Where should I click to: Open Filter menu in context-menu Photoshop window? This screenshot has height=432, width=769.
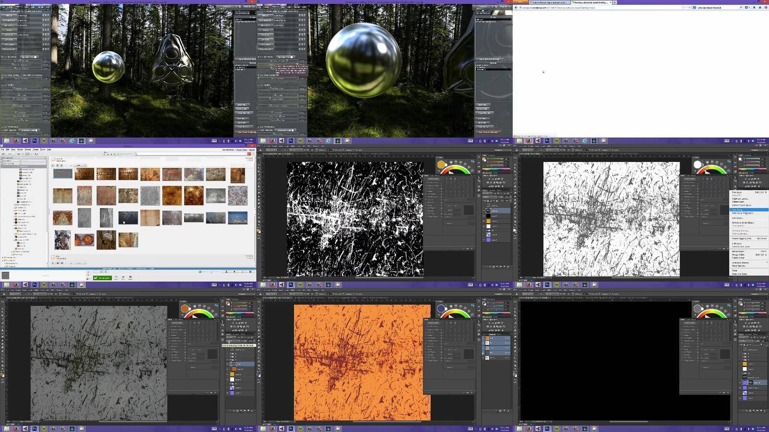point(555,146)
